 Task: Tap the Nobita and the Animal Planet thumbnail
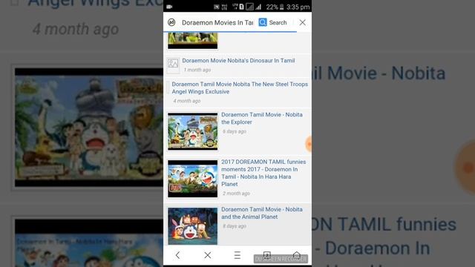click(x=193, y=225)
